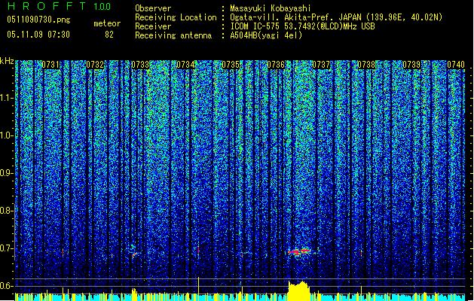Click the tall yellow power spike below 0734
Image resolution: width=474 pixels, height=301 pixels.
coord(198,289)
